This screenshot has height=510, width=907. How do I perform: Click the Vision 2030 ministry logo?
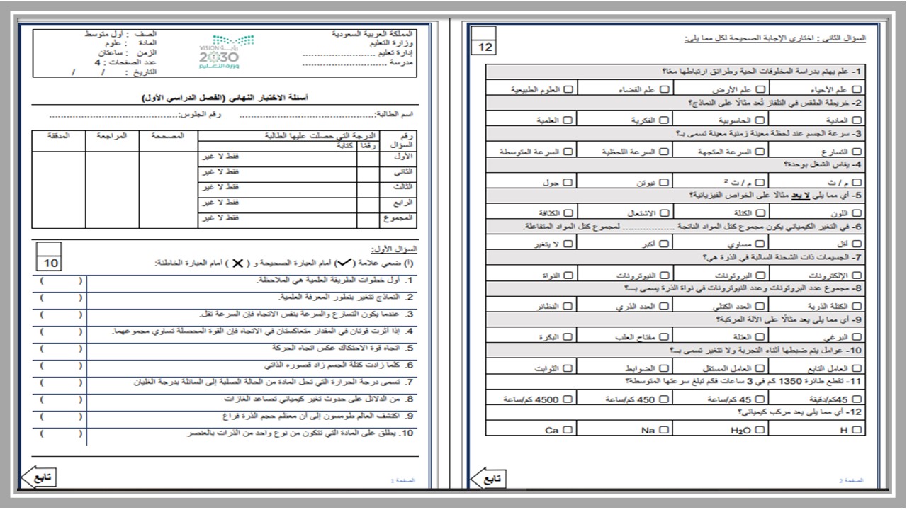click(219, 54)
